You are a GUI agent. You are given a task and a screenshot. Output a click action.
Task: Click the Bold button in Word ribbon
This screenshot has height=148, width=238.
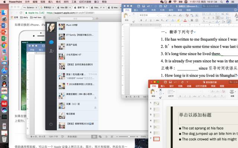(141, 20)
